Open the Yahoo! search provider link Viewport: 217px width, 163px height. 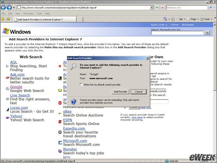point(16,116)
